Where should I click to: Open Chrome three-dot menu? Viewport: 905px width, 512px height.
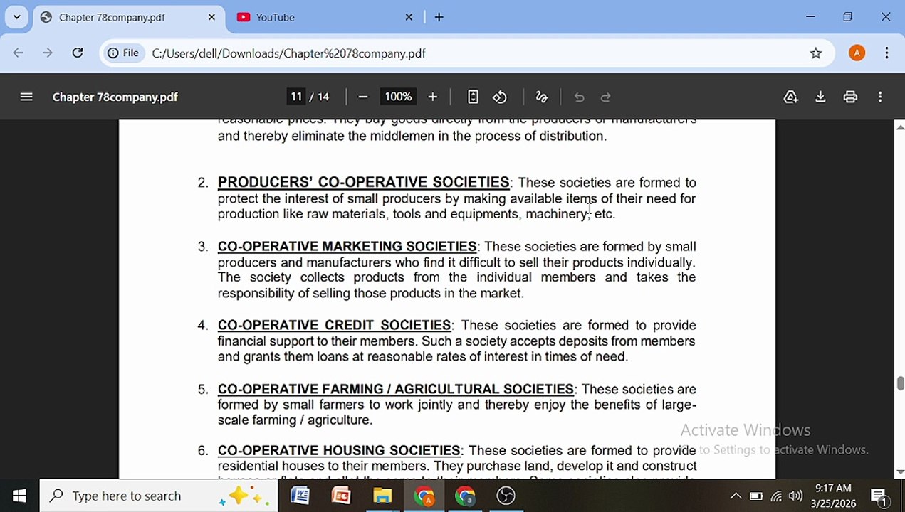(886, 53)
